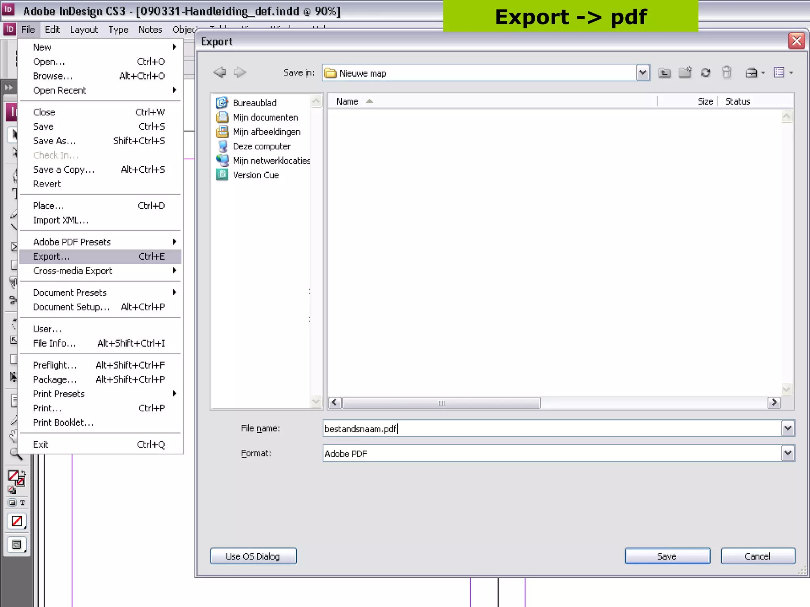Click the delete trash icon
810x607 pixels.
tap(727, 72)
